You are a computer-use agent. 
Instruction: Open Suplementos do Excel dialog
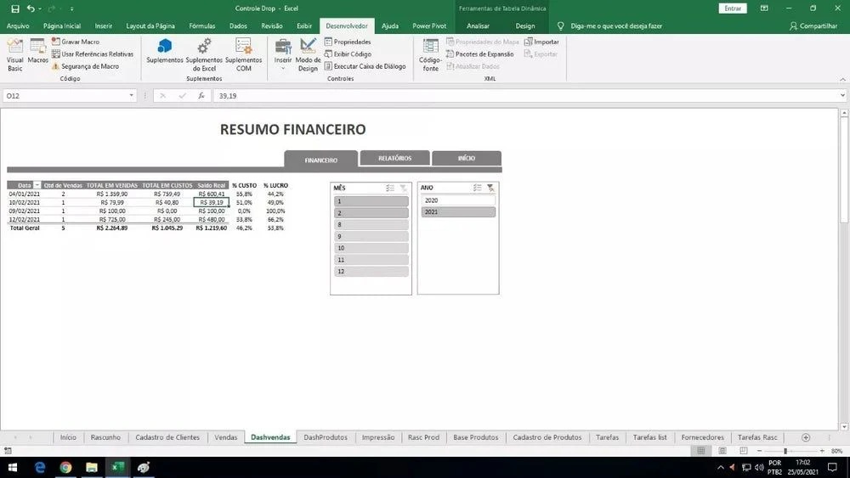point(204,54)
